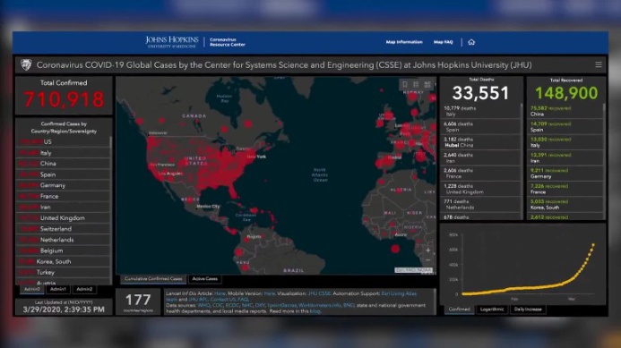Screen dimensions: 621x348
Task: Click the 75,582 recovered China row
Action: coord(565,111)
